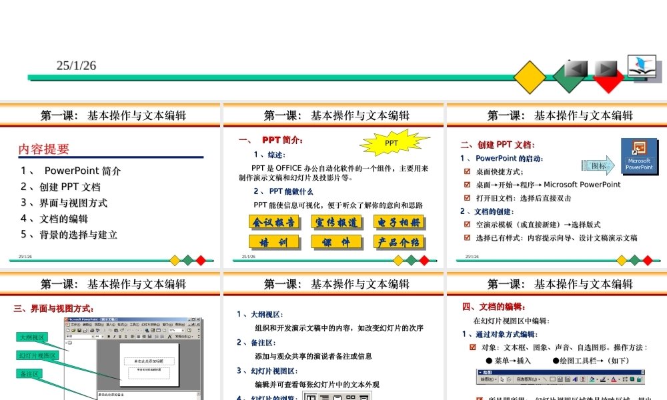The height and width of the screenshot is (400, 667).
Task: Click the Fill Color bucket icon
Action: click(592, 379)
